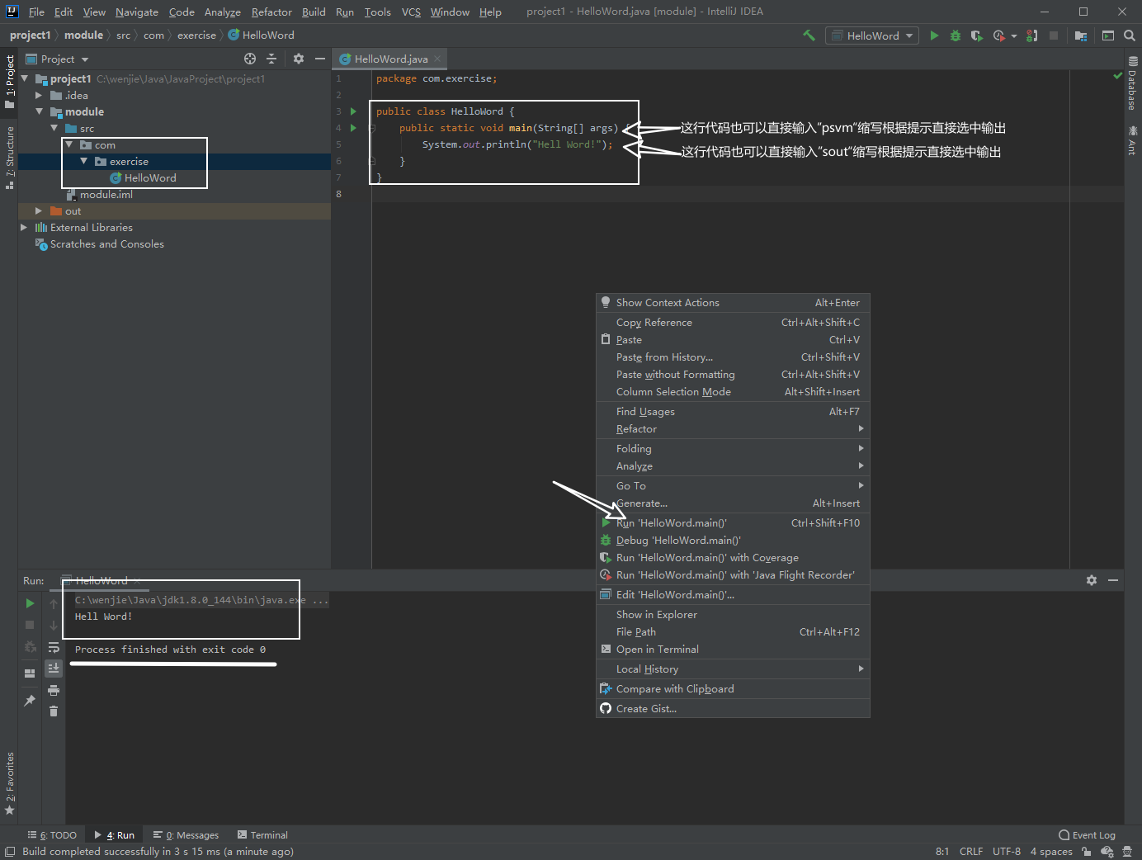
Task: Click gutter run arrow beside main method
Action: pos(353,128)
